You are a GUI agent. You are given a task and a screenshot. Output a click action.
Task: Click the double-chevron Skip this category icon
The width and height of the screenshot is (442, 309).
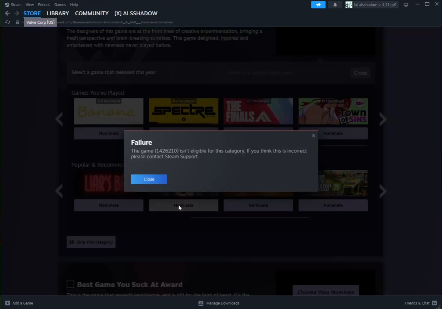(72, 242)
